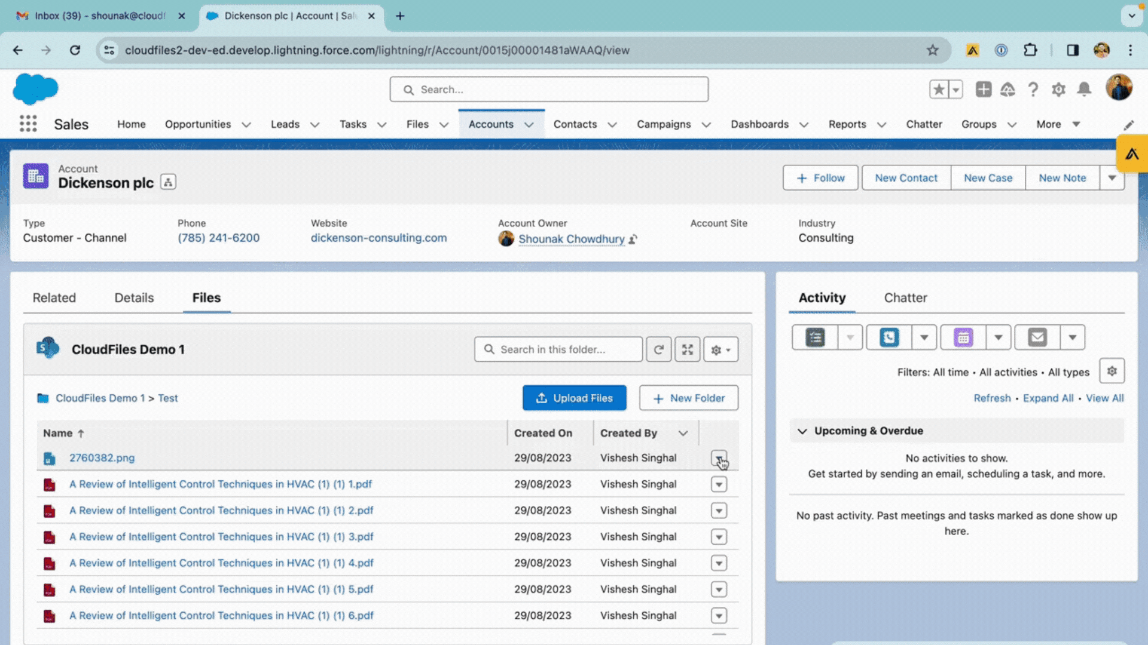Open the Home navigation item

[x=131, y=124]
